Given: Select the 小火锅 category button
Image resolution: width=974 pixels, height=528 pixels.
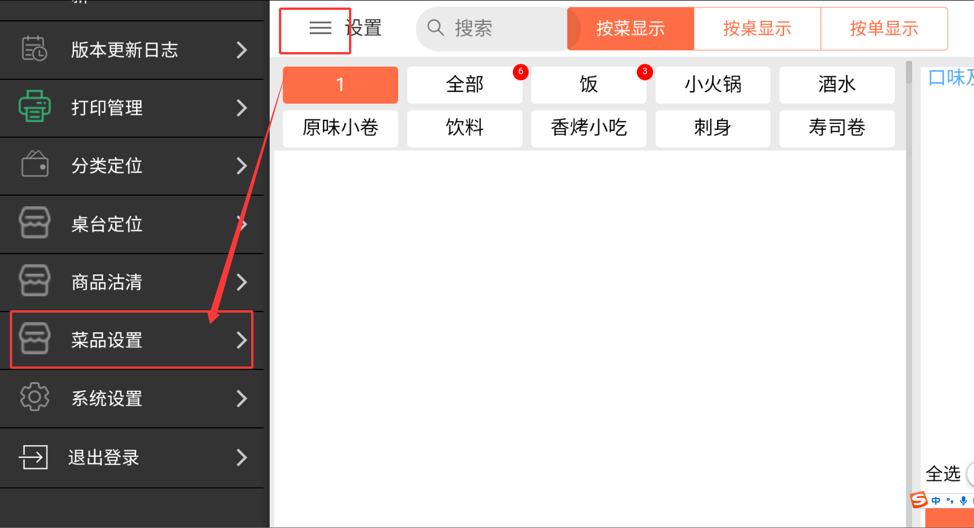Looking at the screenshot, I should [713, 85].
